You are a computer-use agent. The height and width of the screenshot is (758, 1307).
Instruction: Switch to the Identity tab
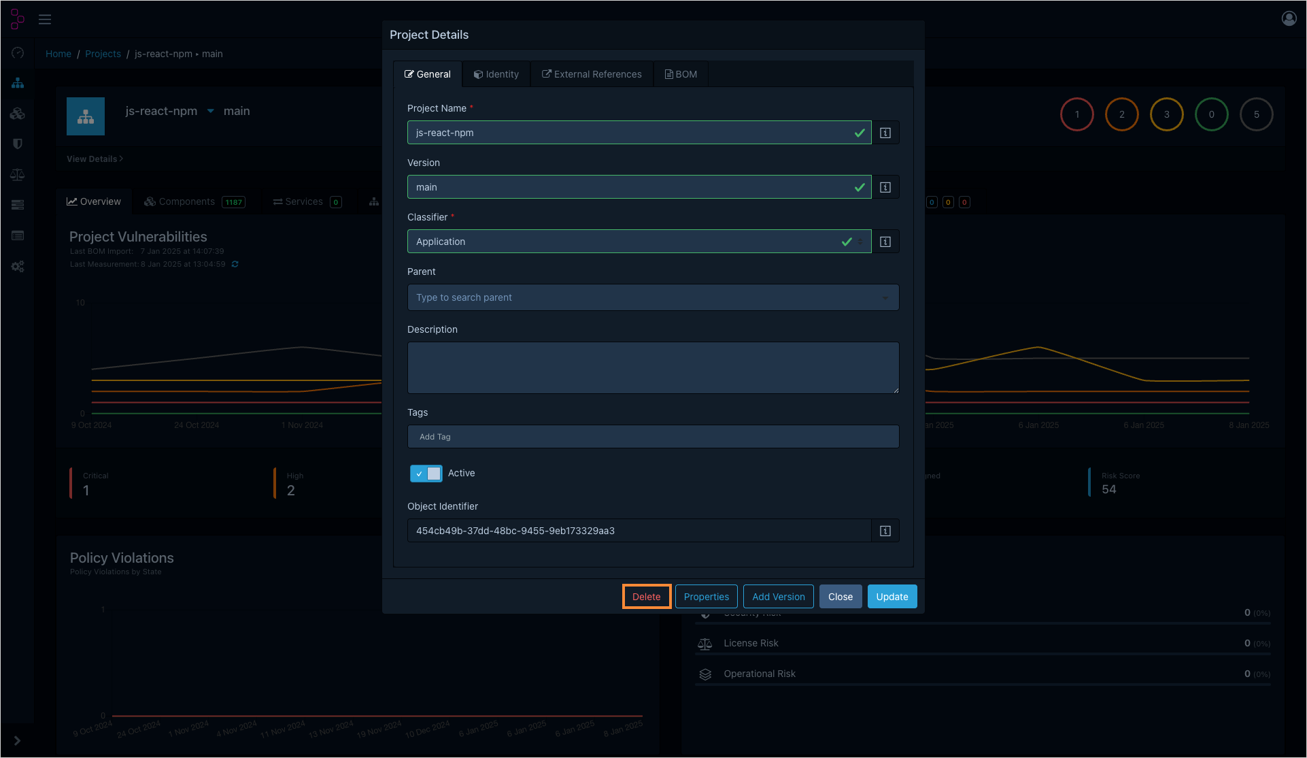pos(496,73)
